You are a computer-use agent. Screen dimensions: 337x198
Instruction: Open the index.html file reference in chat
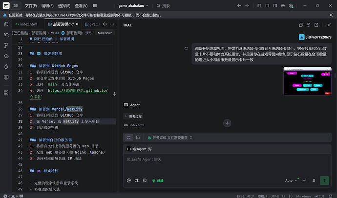134,125
